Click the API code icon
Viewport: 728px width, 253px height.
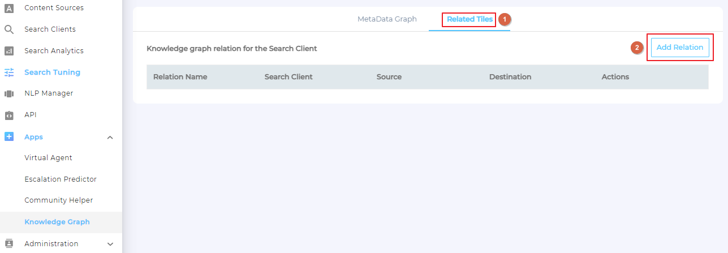point(9,115)
